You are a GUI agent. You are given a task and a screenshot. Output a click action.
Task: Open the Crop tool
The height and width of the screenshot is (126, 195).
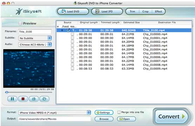(145, 12)
